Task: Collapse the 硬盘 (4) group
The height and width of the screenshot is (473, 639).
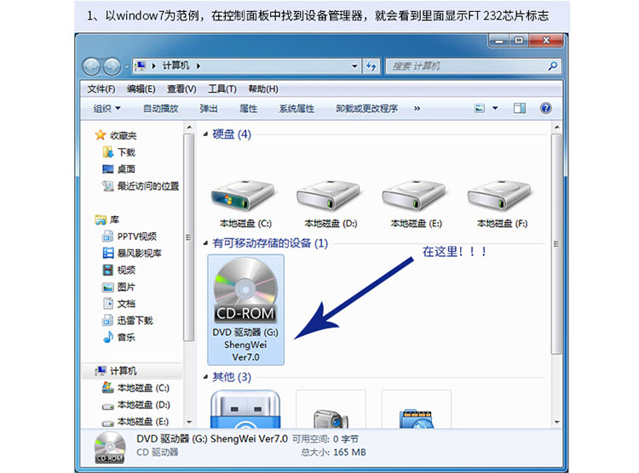Action: [x=204, y=134]
